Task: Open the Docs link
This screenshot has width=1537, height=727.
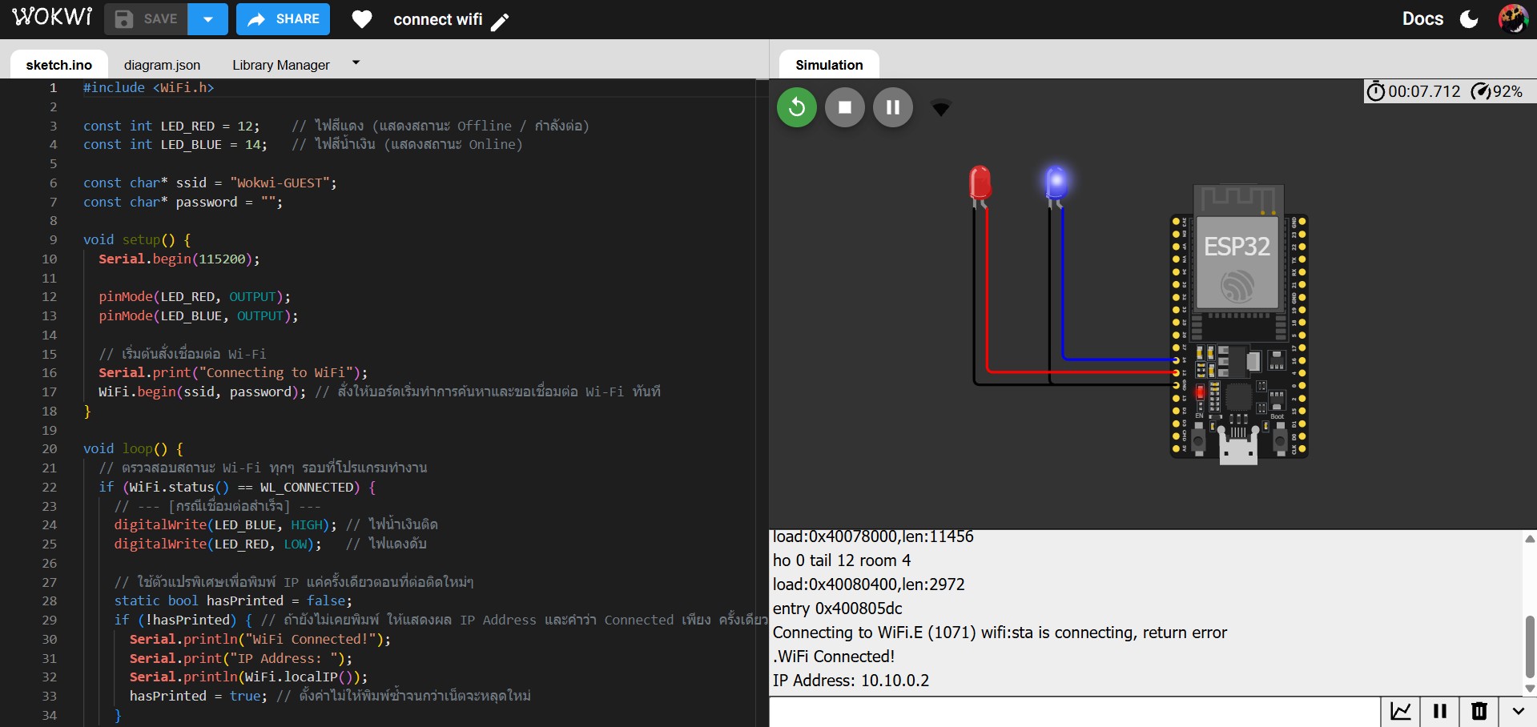Action: [1422, 19]
